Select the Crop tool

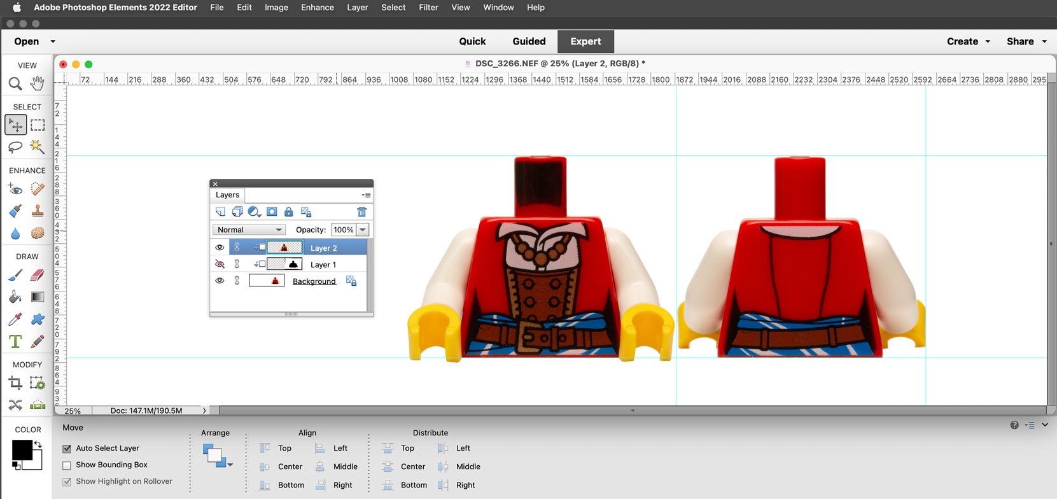15,383
